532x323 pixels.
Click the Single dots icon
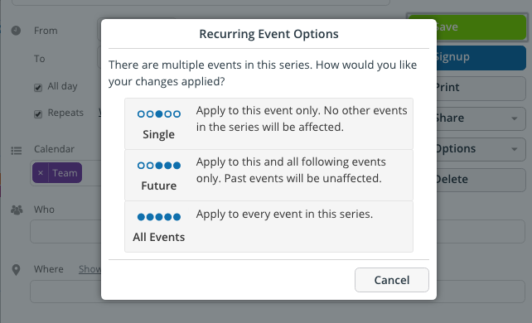[159, 114]
